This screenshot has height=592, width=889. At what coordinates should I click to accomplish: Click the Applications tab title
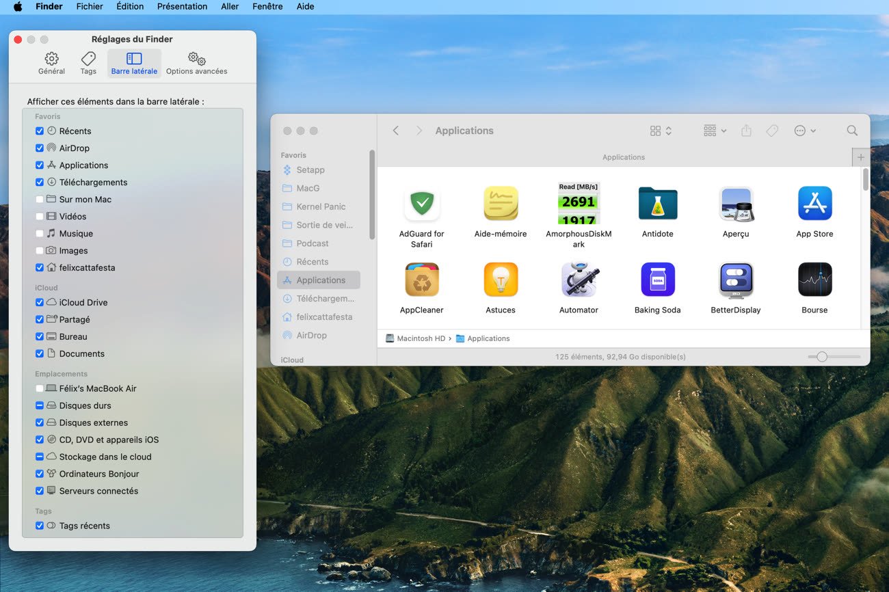pos(623,157)
